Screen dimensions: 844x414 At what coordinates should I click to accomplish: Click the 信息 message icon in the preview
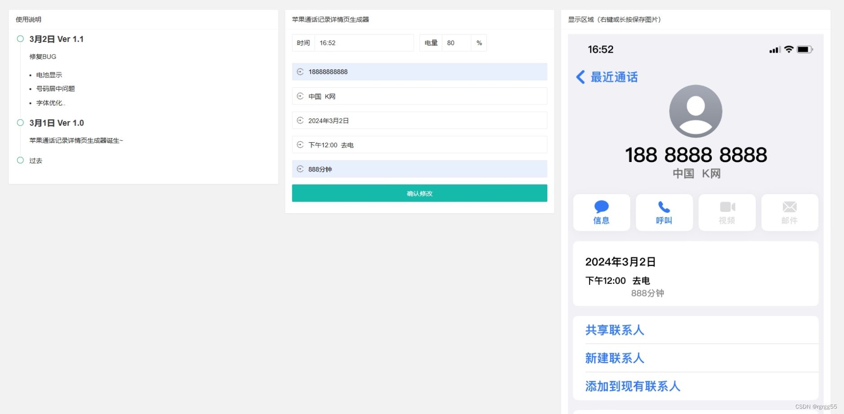602,207
